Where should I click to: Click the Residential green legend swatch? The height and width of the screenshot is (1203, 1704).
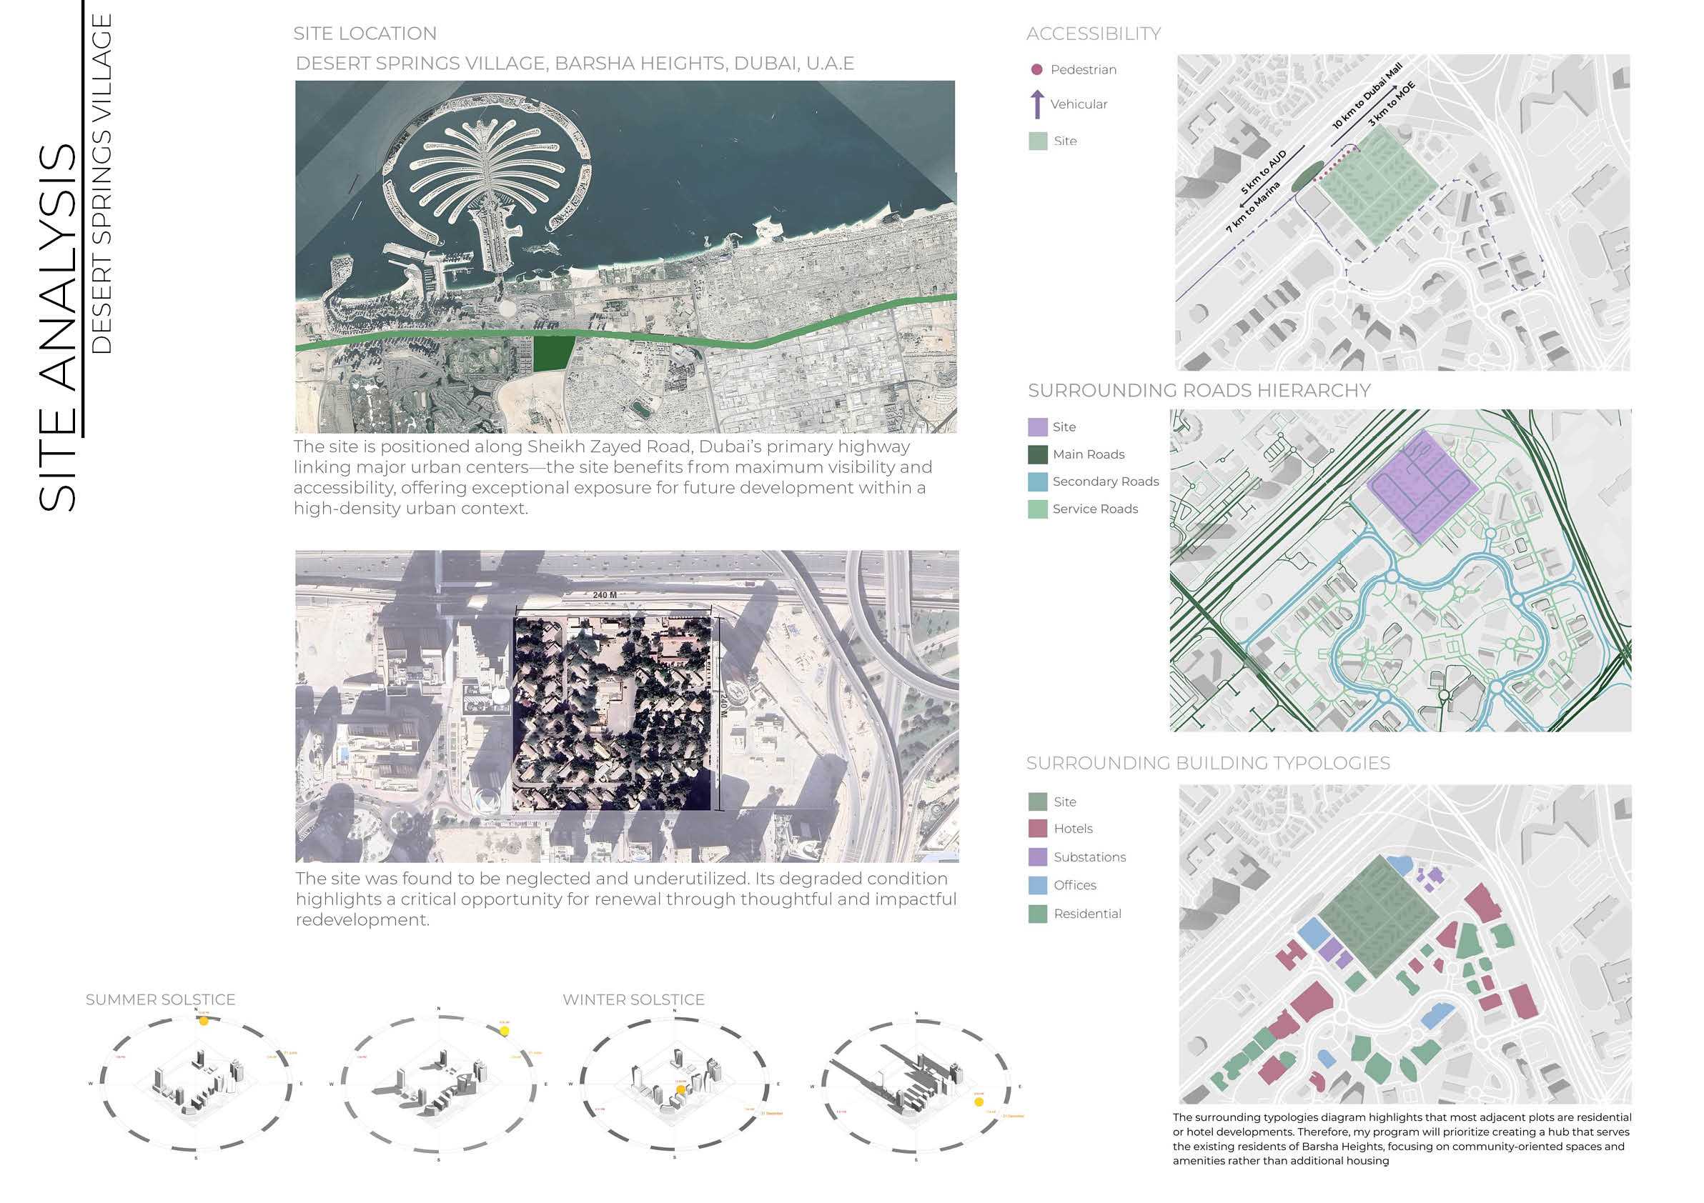1038,914
